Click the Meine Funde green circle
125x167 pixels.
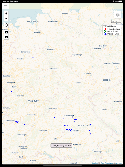point(105,31)
